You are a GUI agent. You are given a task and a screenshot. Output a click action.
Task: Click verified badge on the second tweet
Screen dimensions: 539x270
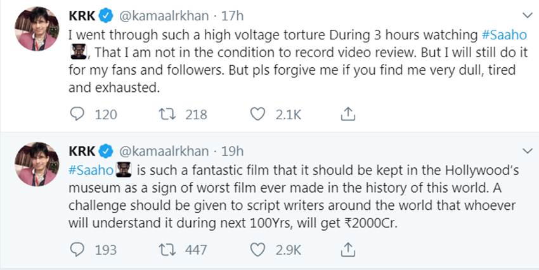tap(106, 151)
